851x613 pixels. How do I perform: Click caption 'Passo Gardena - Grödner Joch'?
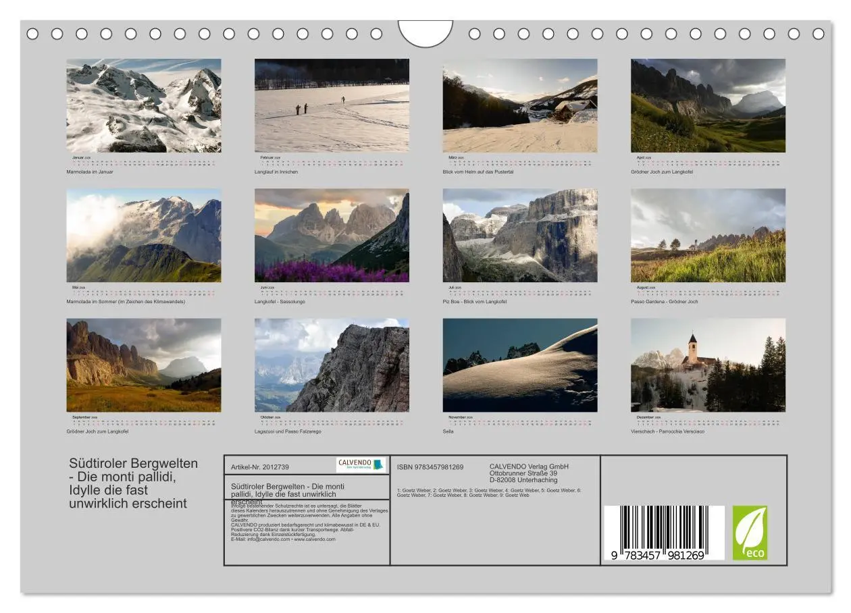pyautogui.click(x=665, y=302)
